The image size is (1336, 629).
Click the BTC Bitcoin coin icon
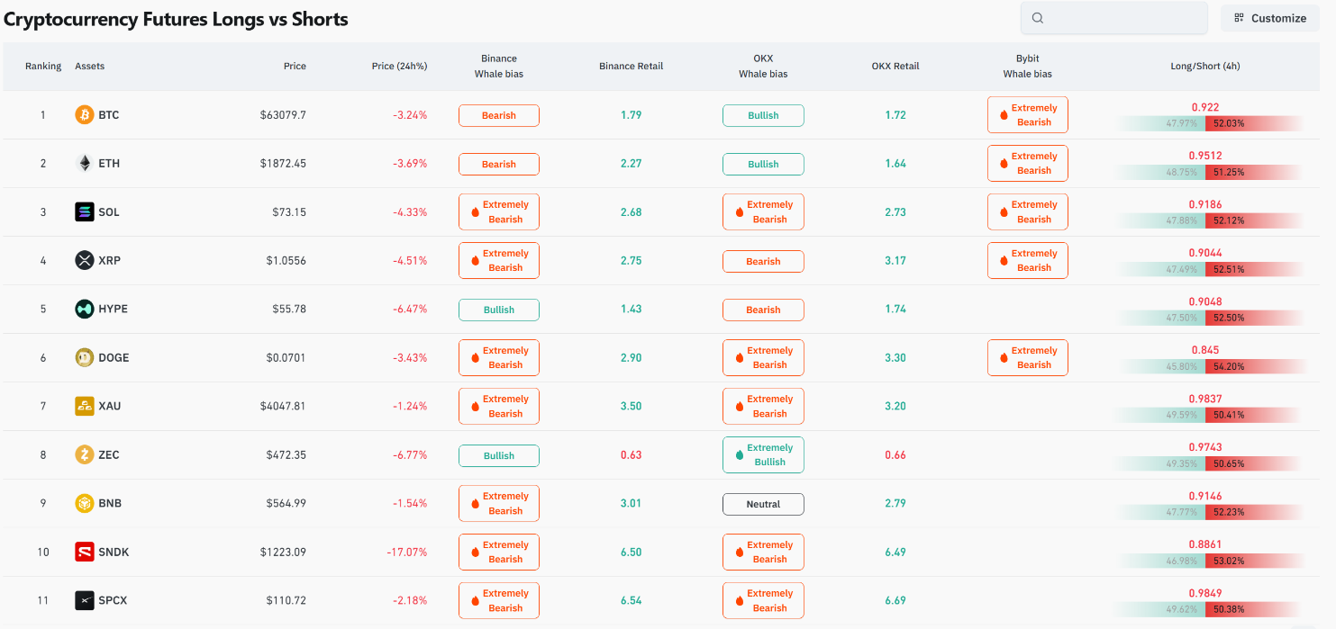(84, 115)
